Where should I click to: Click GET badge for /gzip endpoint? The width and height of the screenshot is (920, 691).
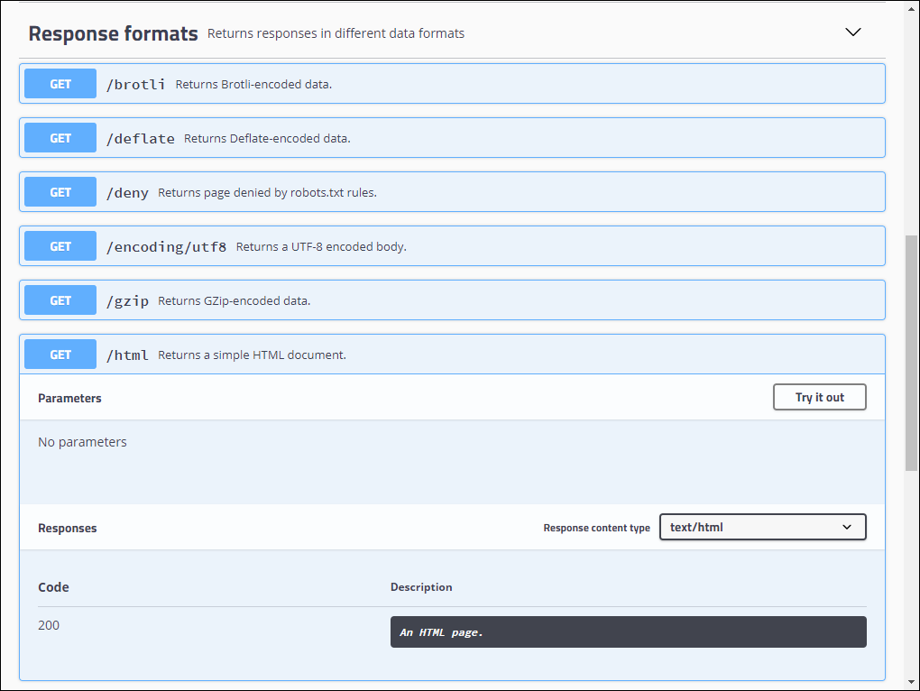point(60,300)
